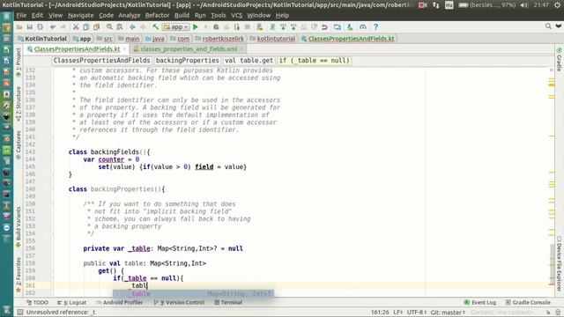The width and height of the screenshot is (564, 317).
Task: Debug app with the bug icon
Action: (x=216, y=27)
